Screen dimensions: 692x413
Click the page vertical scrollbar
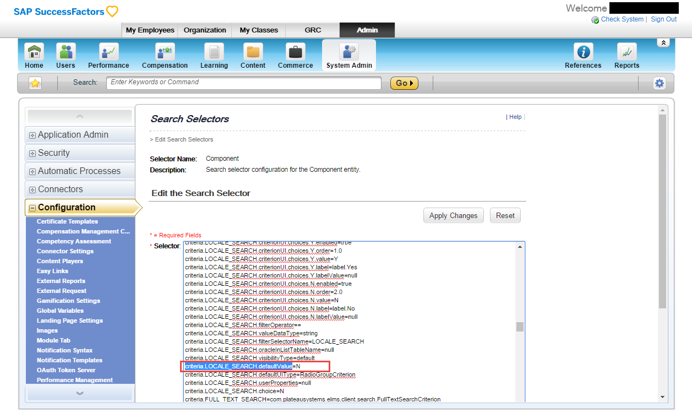pos(662,212)
